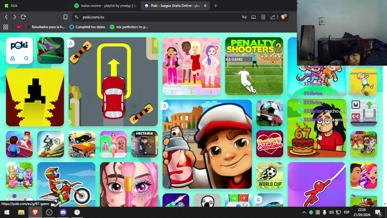Viewport: 387px width, 218px height.
Task: Click the volume icon in system tray
Action: (x=331, y=212)
